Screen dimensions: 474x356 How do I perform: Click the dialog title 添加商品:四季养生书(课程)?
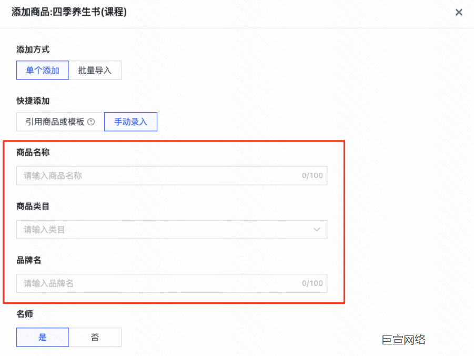[x=69, y=12]
